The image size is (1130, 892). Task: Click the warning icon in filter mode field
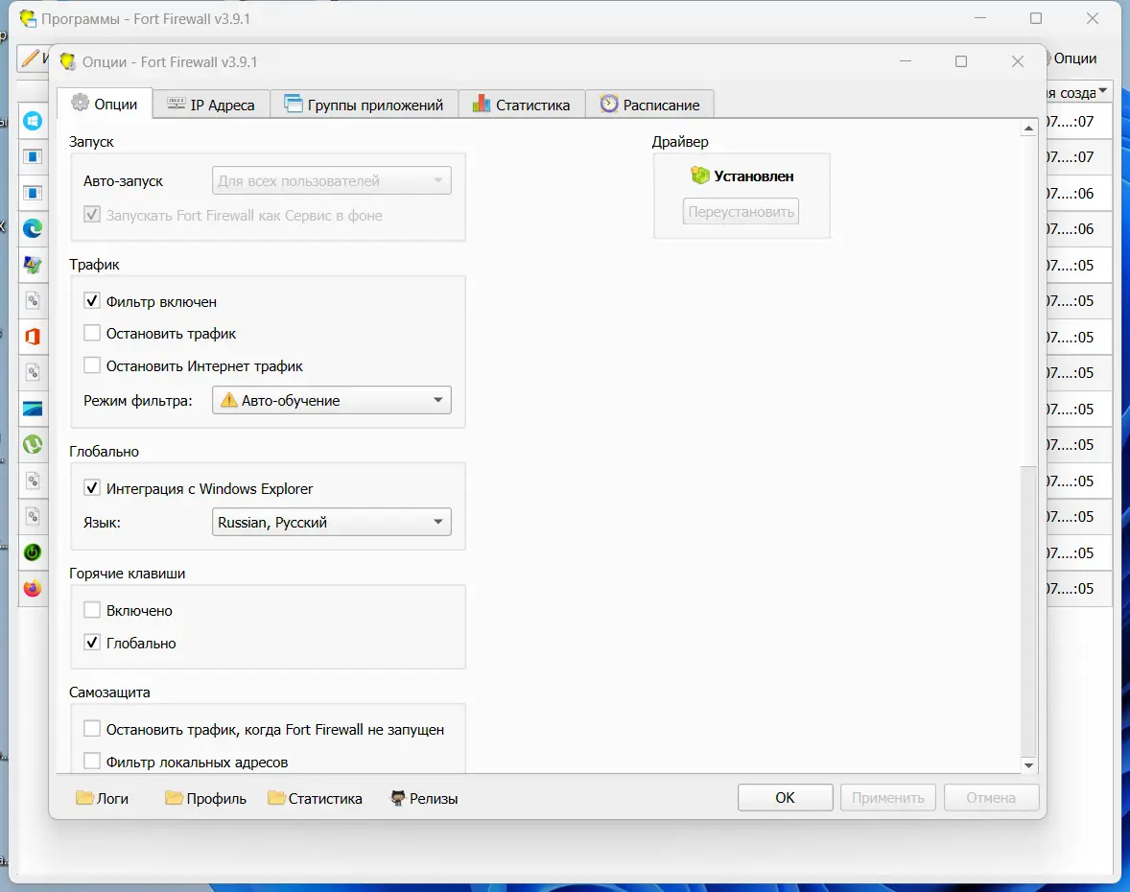(228, 400)
